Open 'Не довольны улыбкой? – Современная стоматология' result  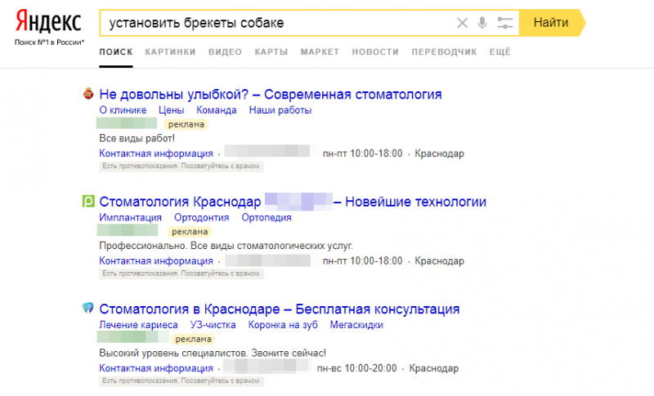click(x=271, y=95)
